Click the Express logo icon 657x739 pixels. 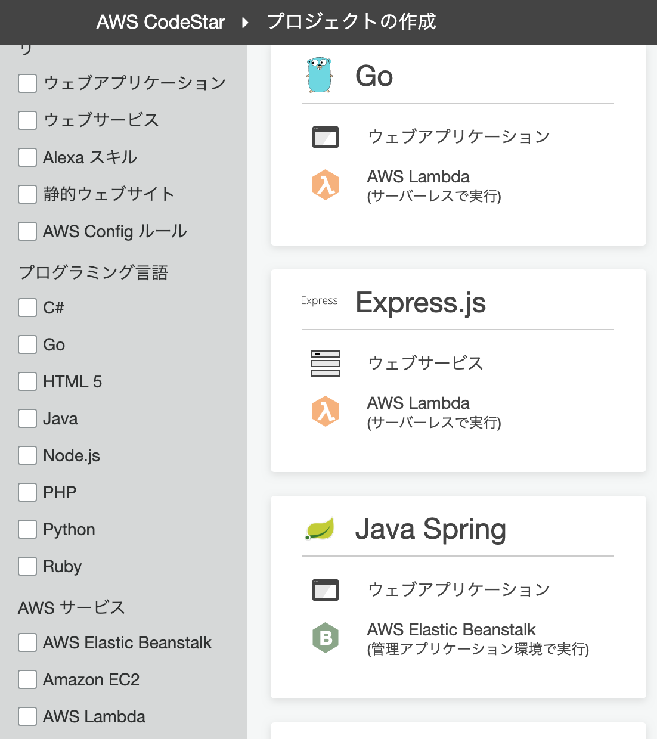pyautogui.click(x=319, y=301)
